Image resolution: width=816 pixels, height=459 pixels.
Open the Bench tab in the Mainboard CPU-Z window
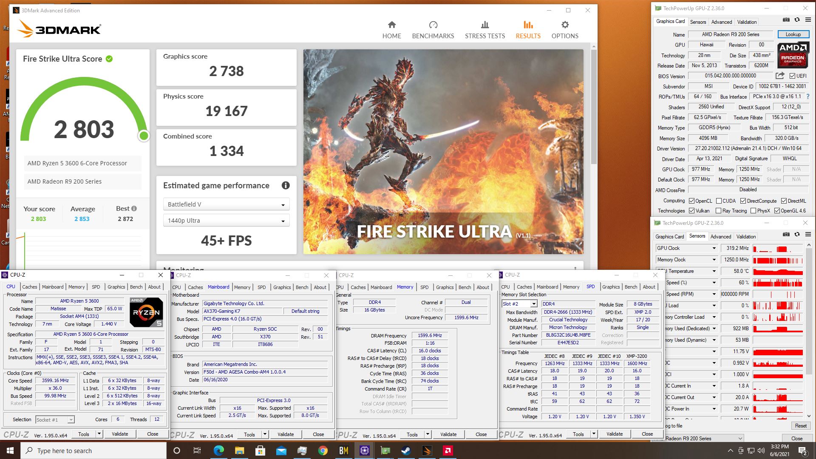tap(302, 287)
